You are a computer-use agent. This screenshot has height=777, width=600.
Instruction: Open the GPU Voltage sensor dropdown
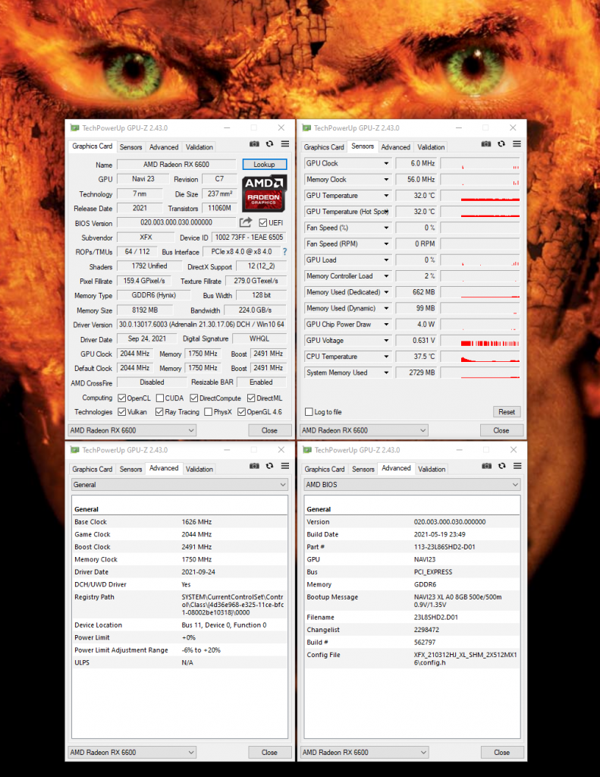tap(386, 341)
